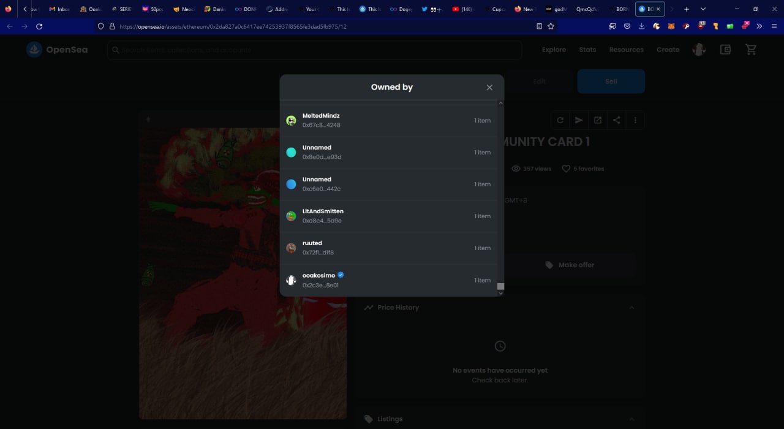Open the shopping cart
Screen dimensions: 784x429
[751, 50]
